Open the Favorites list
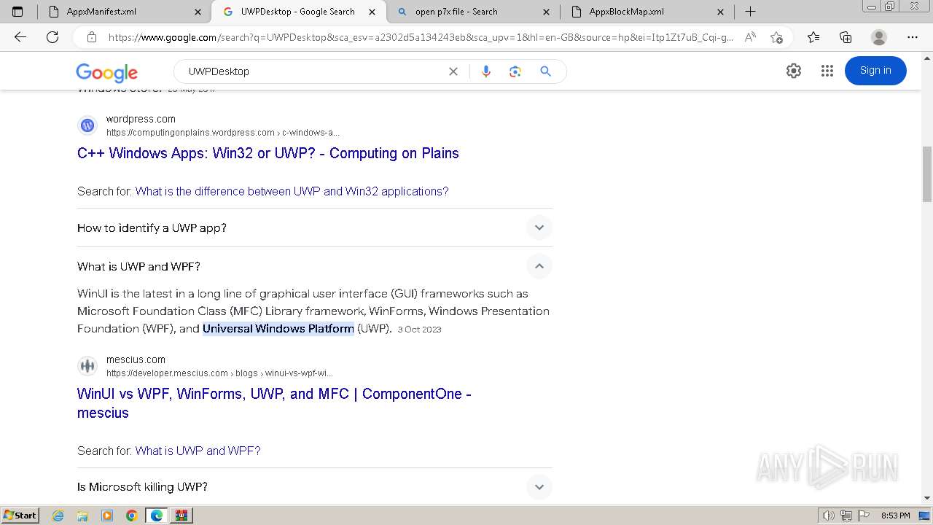The image size is (933, 525). point(813,37)
